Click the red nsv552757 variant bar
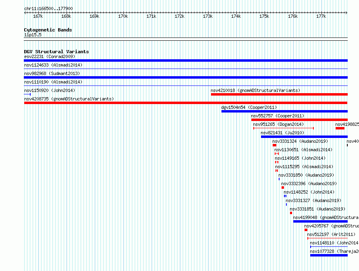359x271 pixels. click(x=299, y=120)
